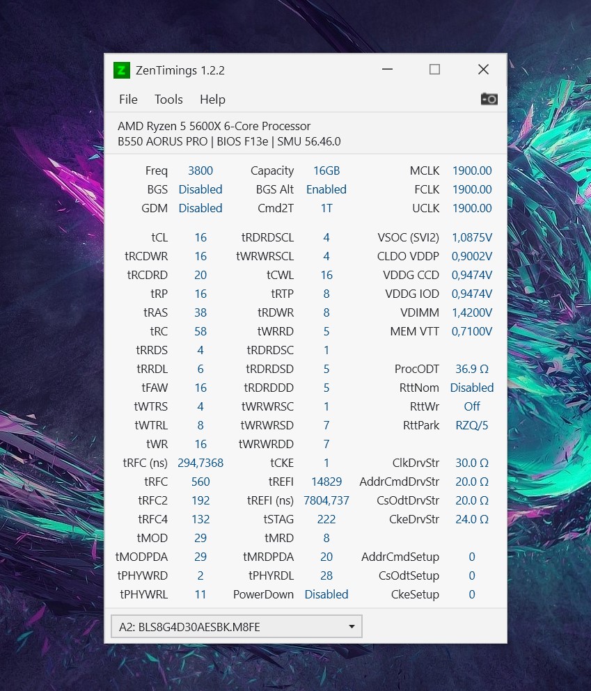Click the PowerDown value Disabled
Screen dimensions: 591x691
pyautogui.click(x=326, y=594)
